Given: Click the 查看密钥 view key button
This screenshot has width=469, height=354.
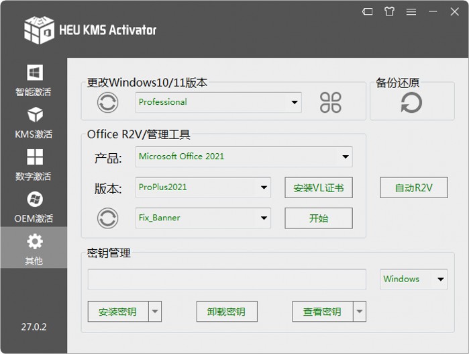Looking at the screenshot, I should tap(323, 312).
